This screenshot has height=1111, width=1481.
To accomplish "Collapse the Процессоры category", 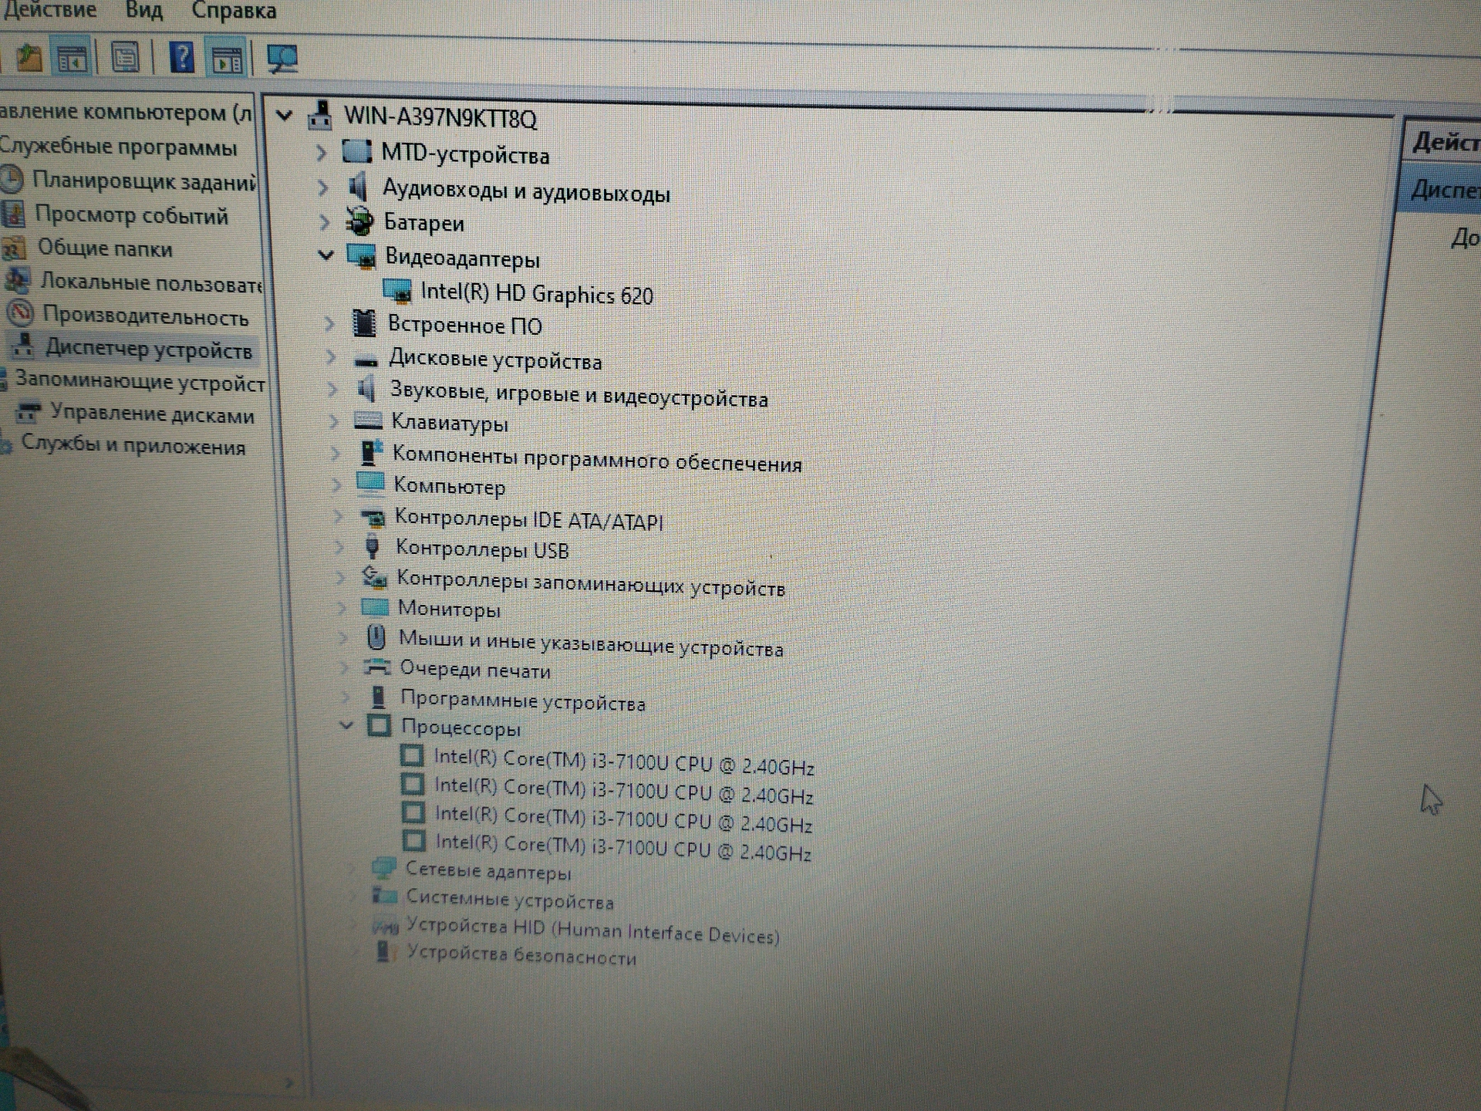I will [x=346, y=725].
